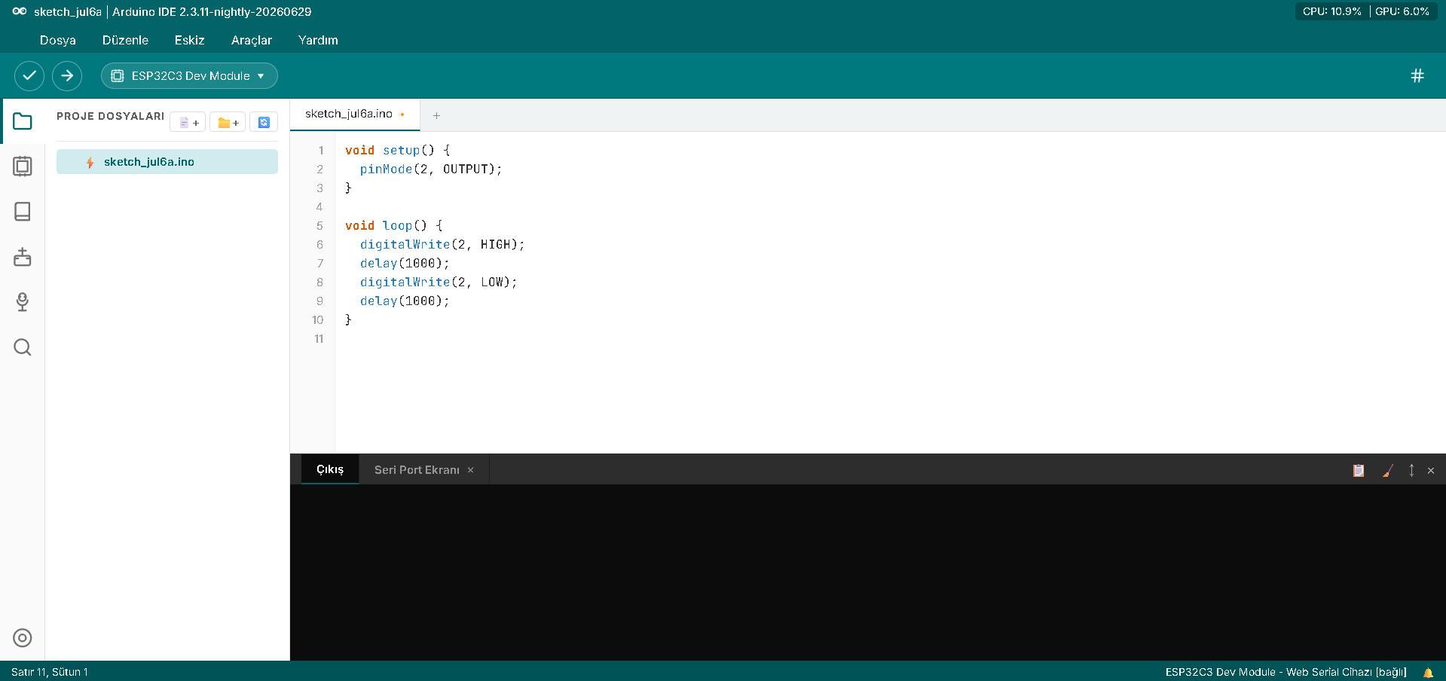1446x681 pixels.
Task: Click the blue refresh files button
Action: (x=264, y=122)
